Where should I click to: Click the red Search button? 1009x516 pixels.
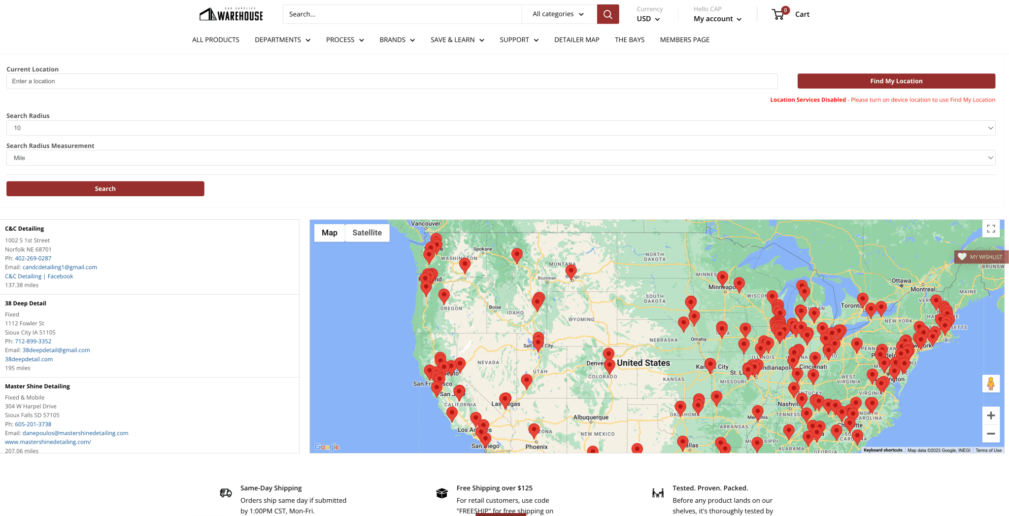105,189
